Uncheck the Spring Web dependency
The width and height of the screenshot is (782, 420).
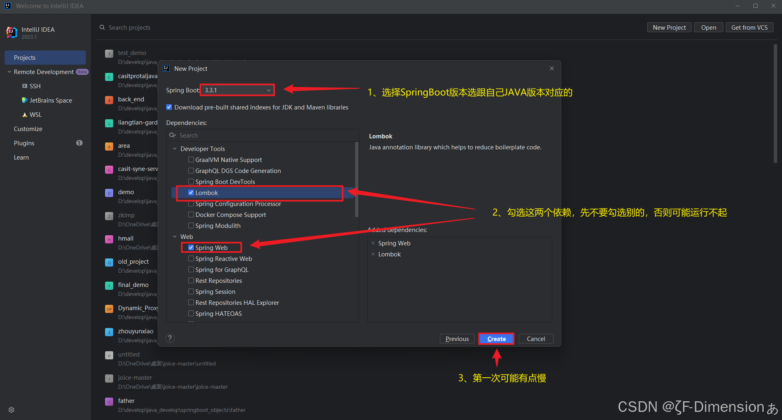click(191, 247)
